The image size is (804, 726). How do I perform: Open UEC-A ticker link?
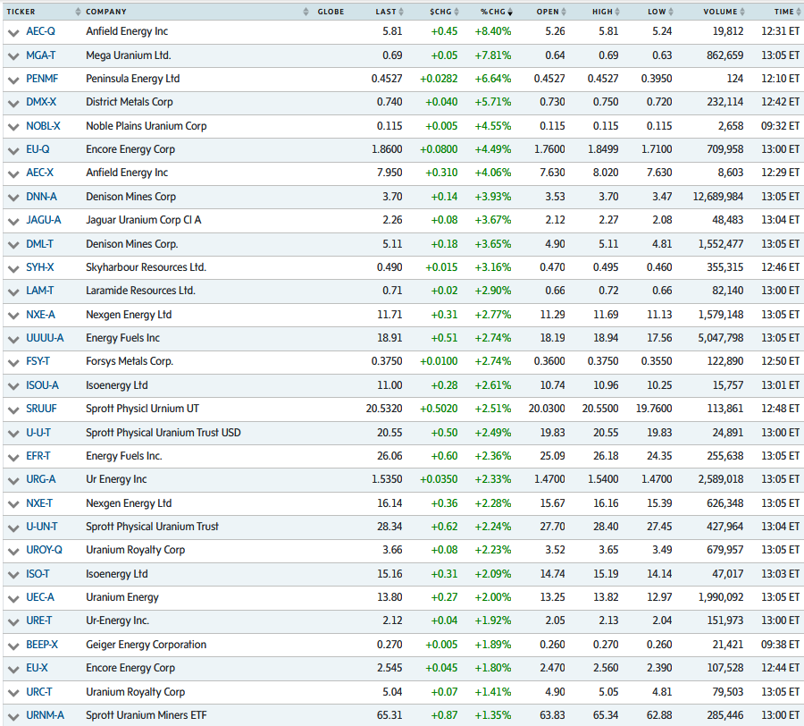coord(40,598)
